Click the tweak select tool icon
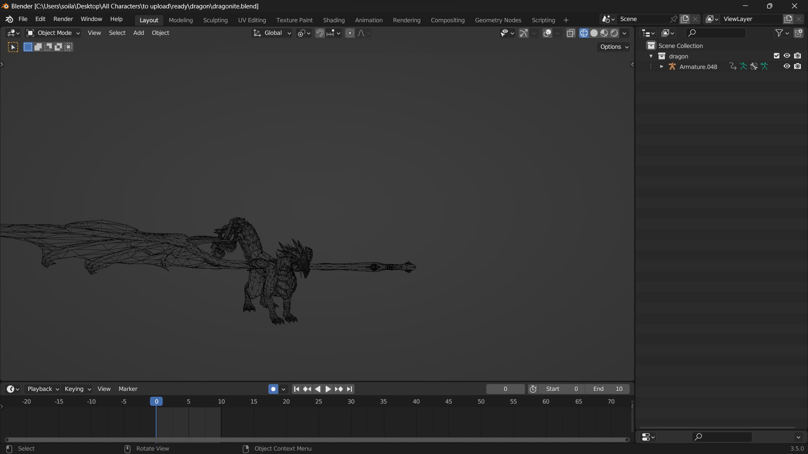This screenshot has height=454, width=808. click(x=13, y=47)
